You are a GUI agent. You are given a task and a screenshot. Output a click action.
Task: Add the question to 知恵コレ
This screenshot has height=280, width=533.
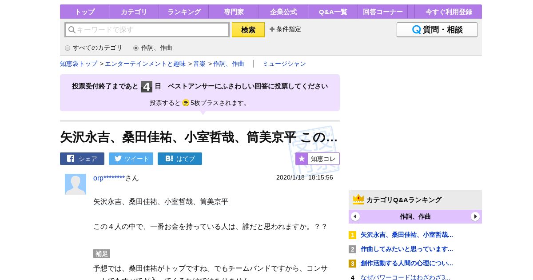(318, 159)
